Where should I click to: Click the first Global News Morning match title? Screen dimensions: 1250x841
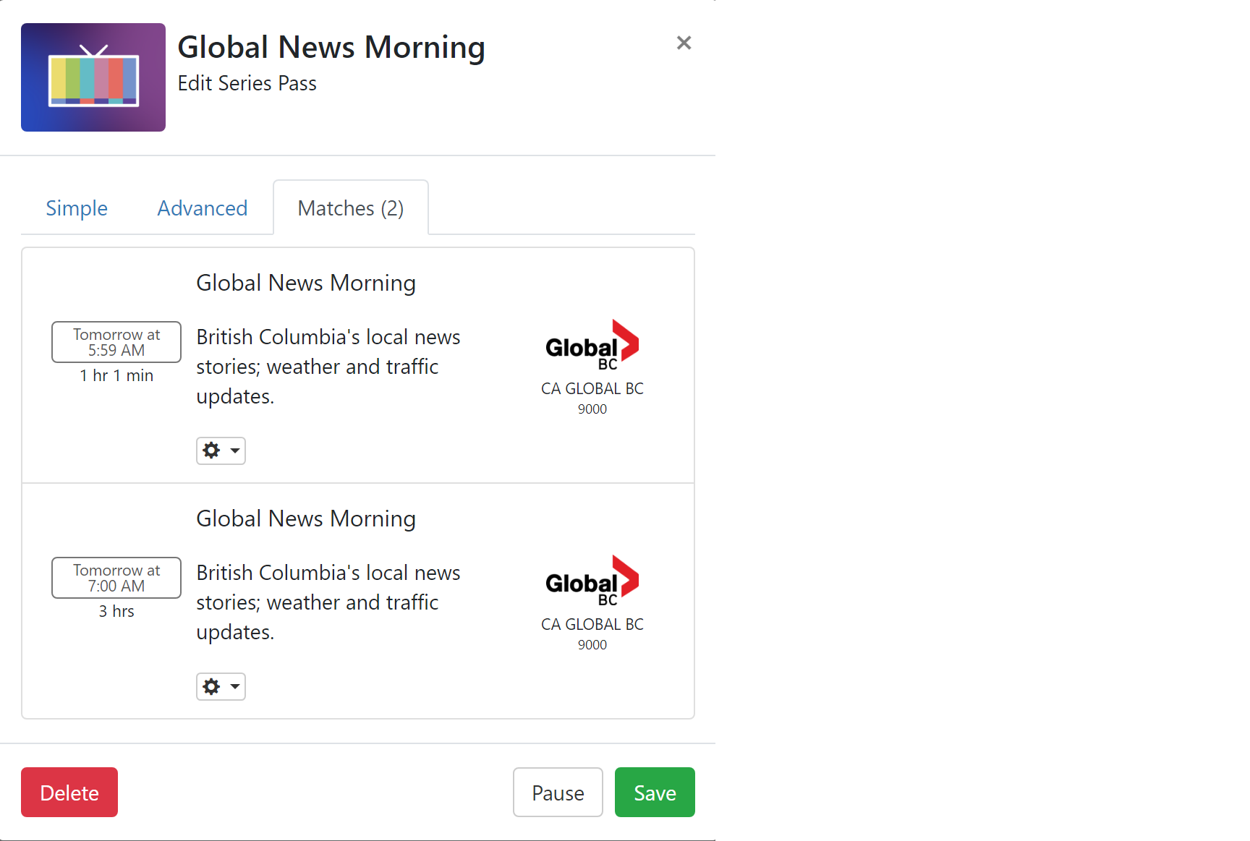(x=306, y=283)
